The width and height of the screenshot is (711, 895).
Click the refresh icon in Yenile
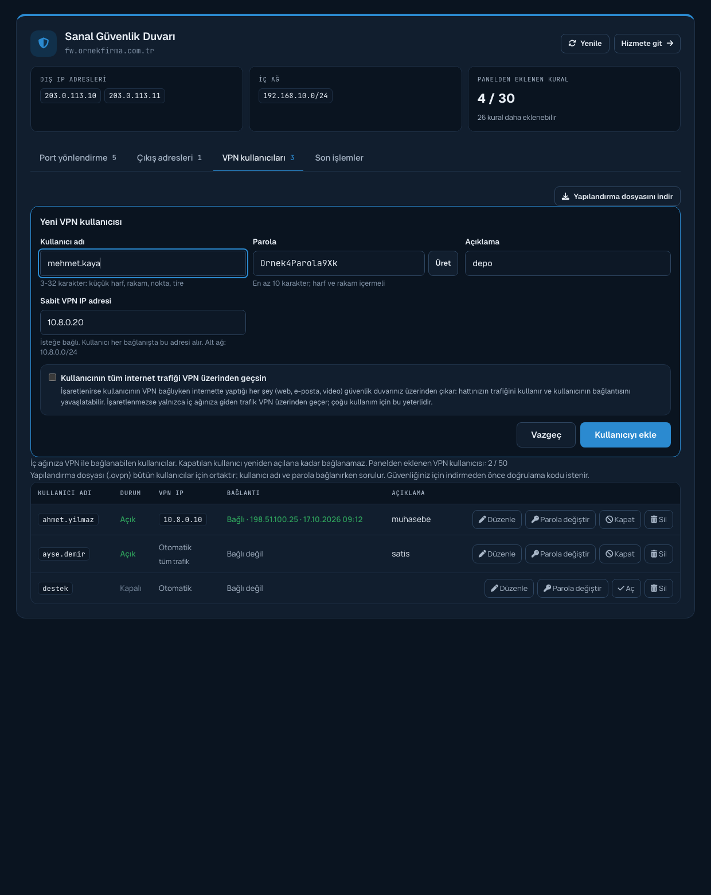572,44
